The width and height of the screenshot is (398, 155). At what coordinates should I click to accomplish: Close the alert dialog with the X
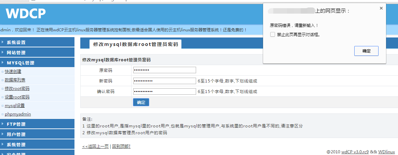click(x=381, y=8)
